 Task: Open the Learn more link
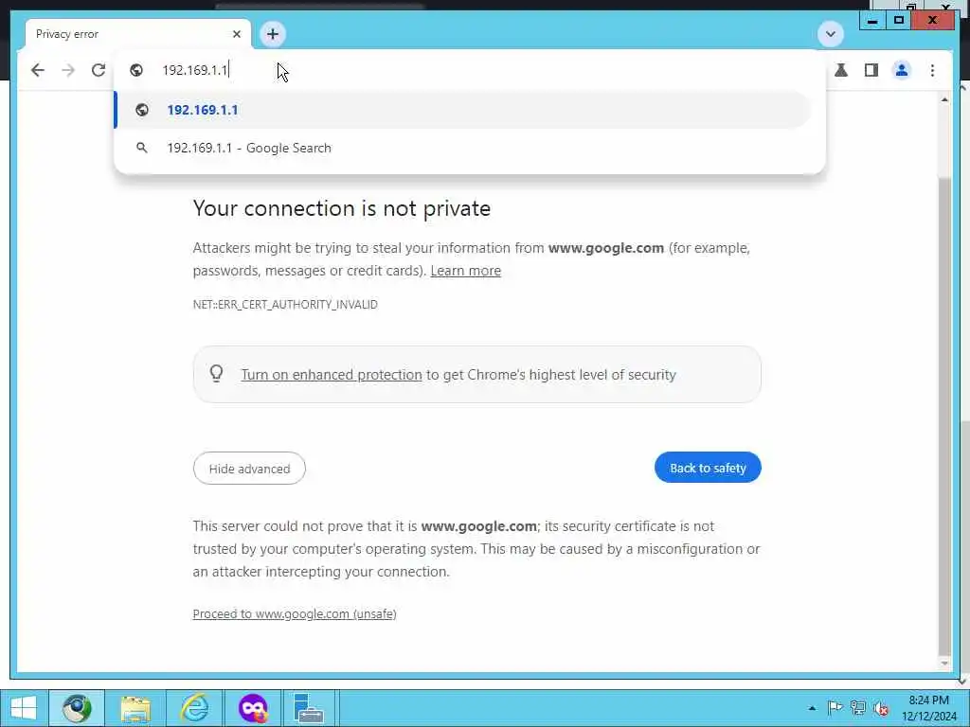click(465, 271)
